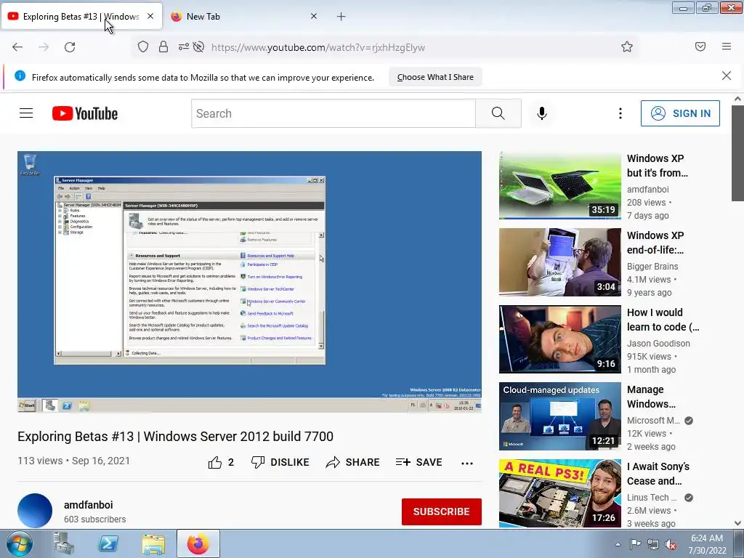Save the video to a playlist
Screen dimensions: 744x558
pyautogui.click(x=419, y=462)
